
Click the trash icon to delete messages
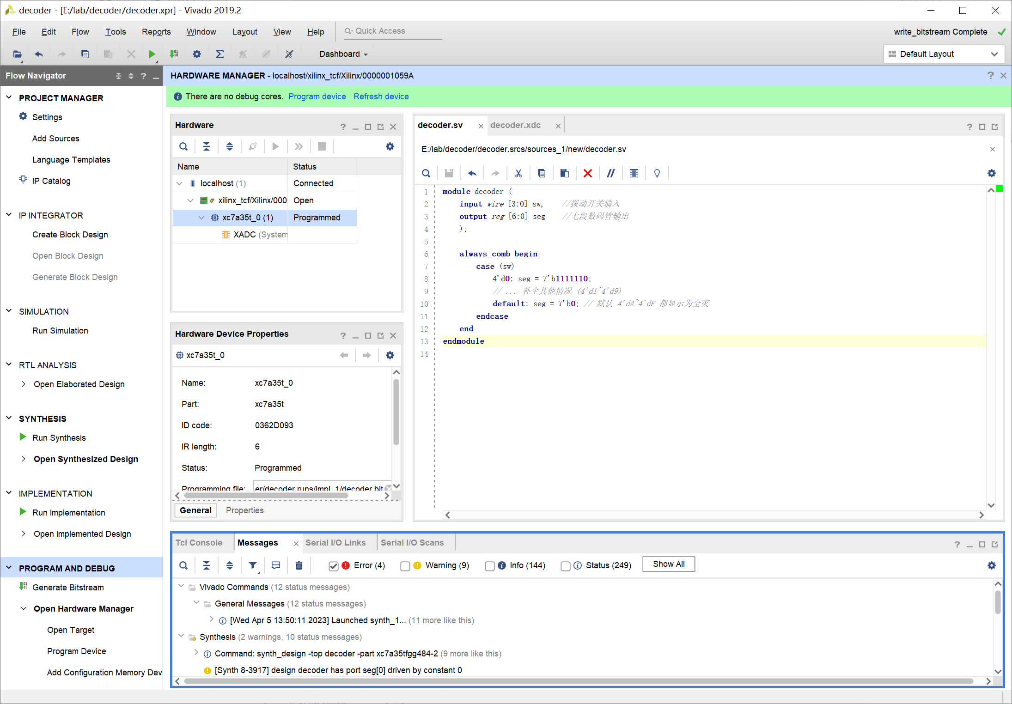coord(299,565)
